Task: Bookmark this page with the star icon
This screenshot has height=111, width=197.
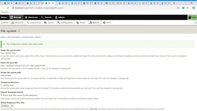Action: point(178,8)
